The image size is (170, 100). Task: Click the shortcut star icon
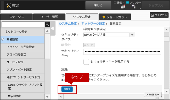click(104, 17)
